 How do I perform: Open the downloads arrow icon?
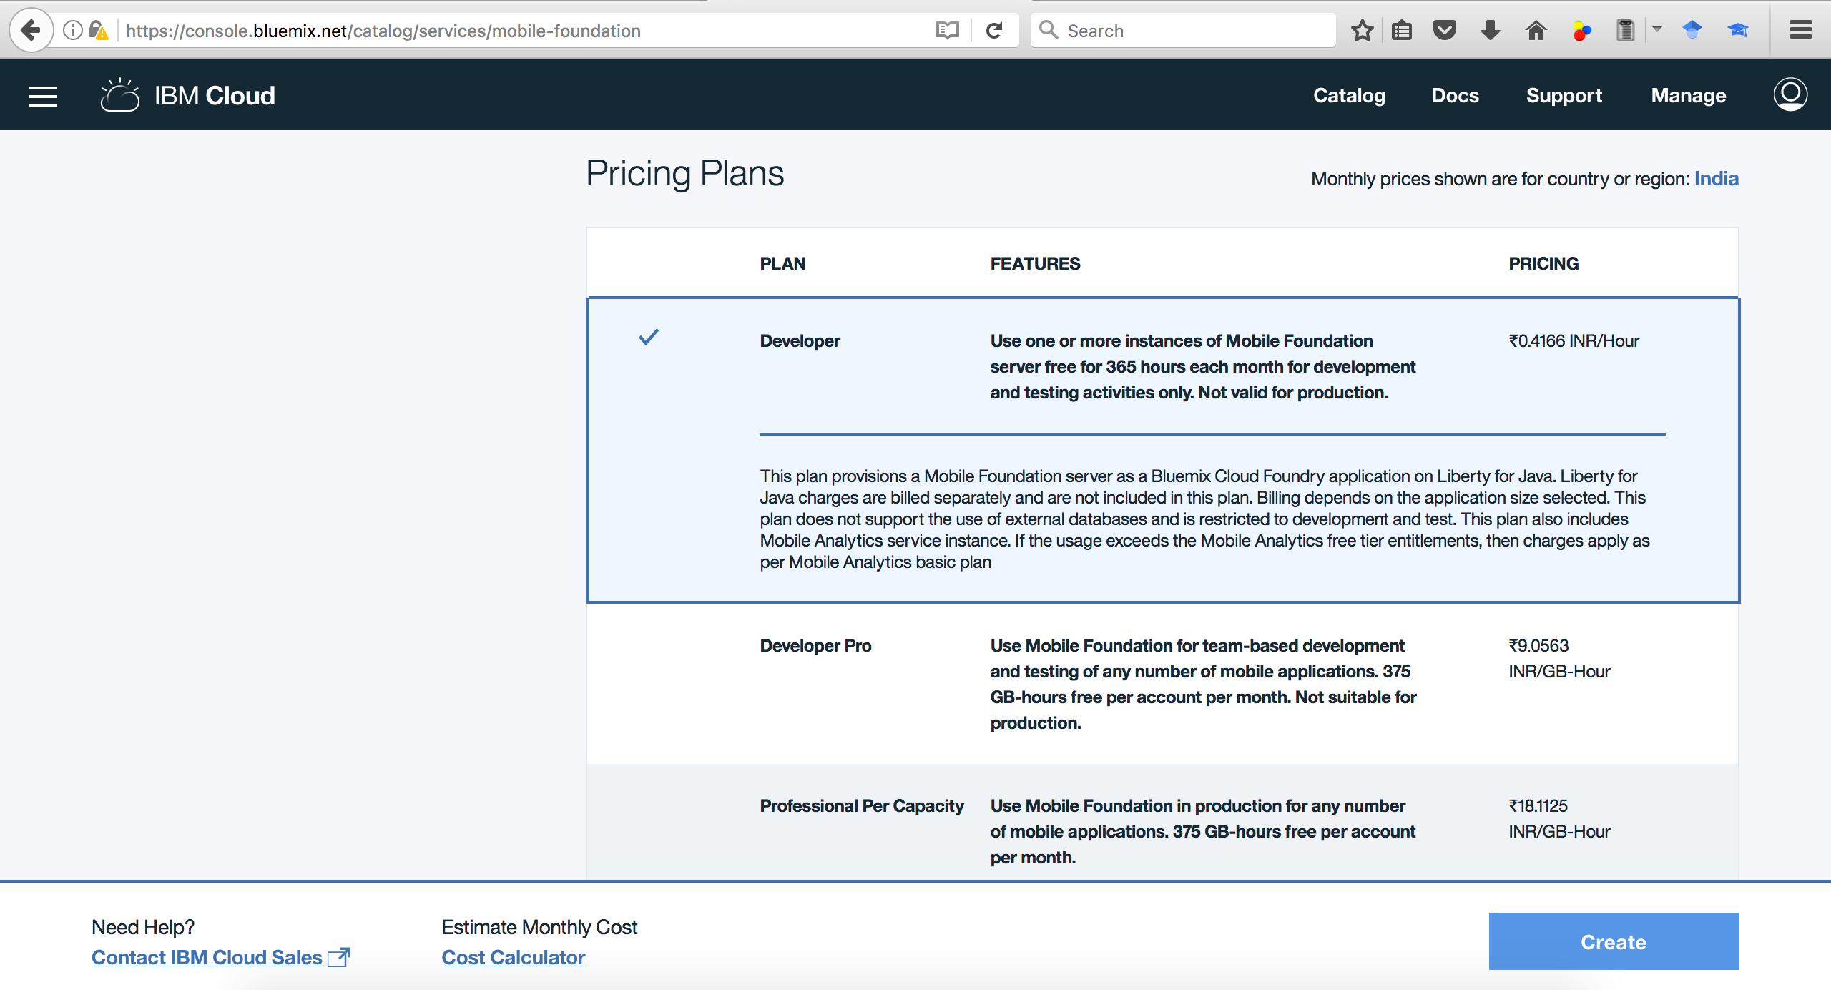(1491, 31)
